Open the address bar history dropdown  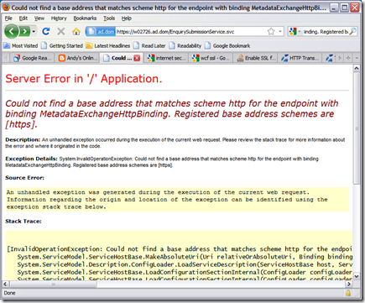point(280,32)
